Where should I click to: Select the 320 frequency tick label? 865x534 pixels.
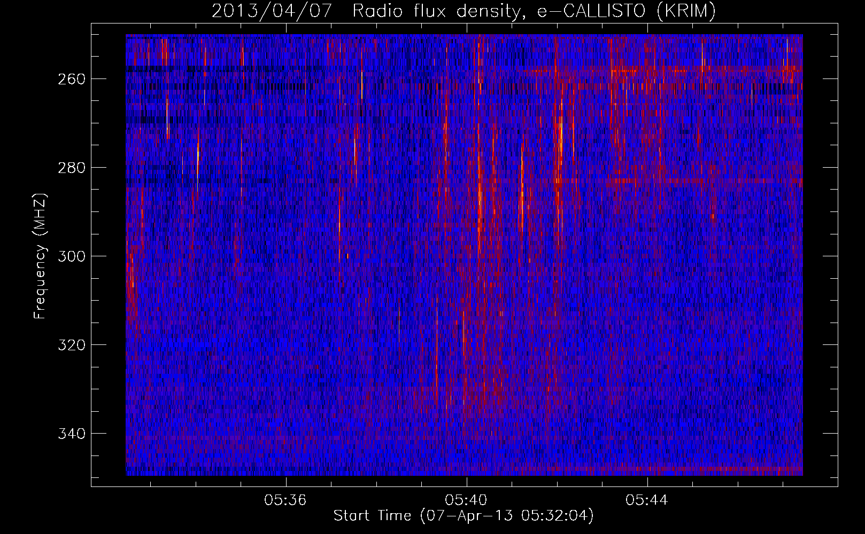72,345
